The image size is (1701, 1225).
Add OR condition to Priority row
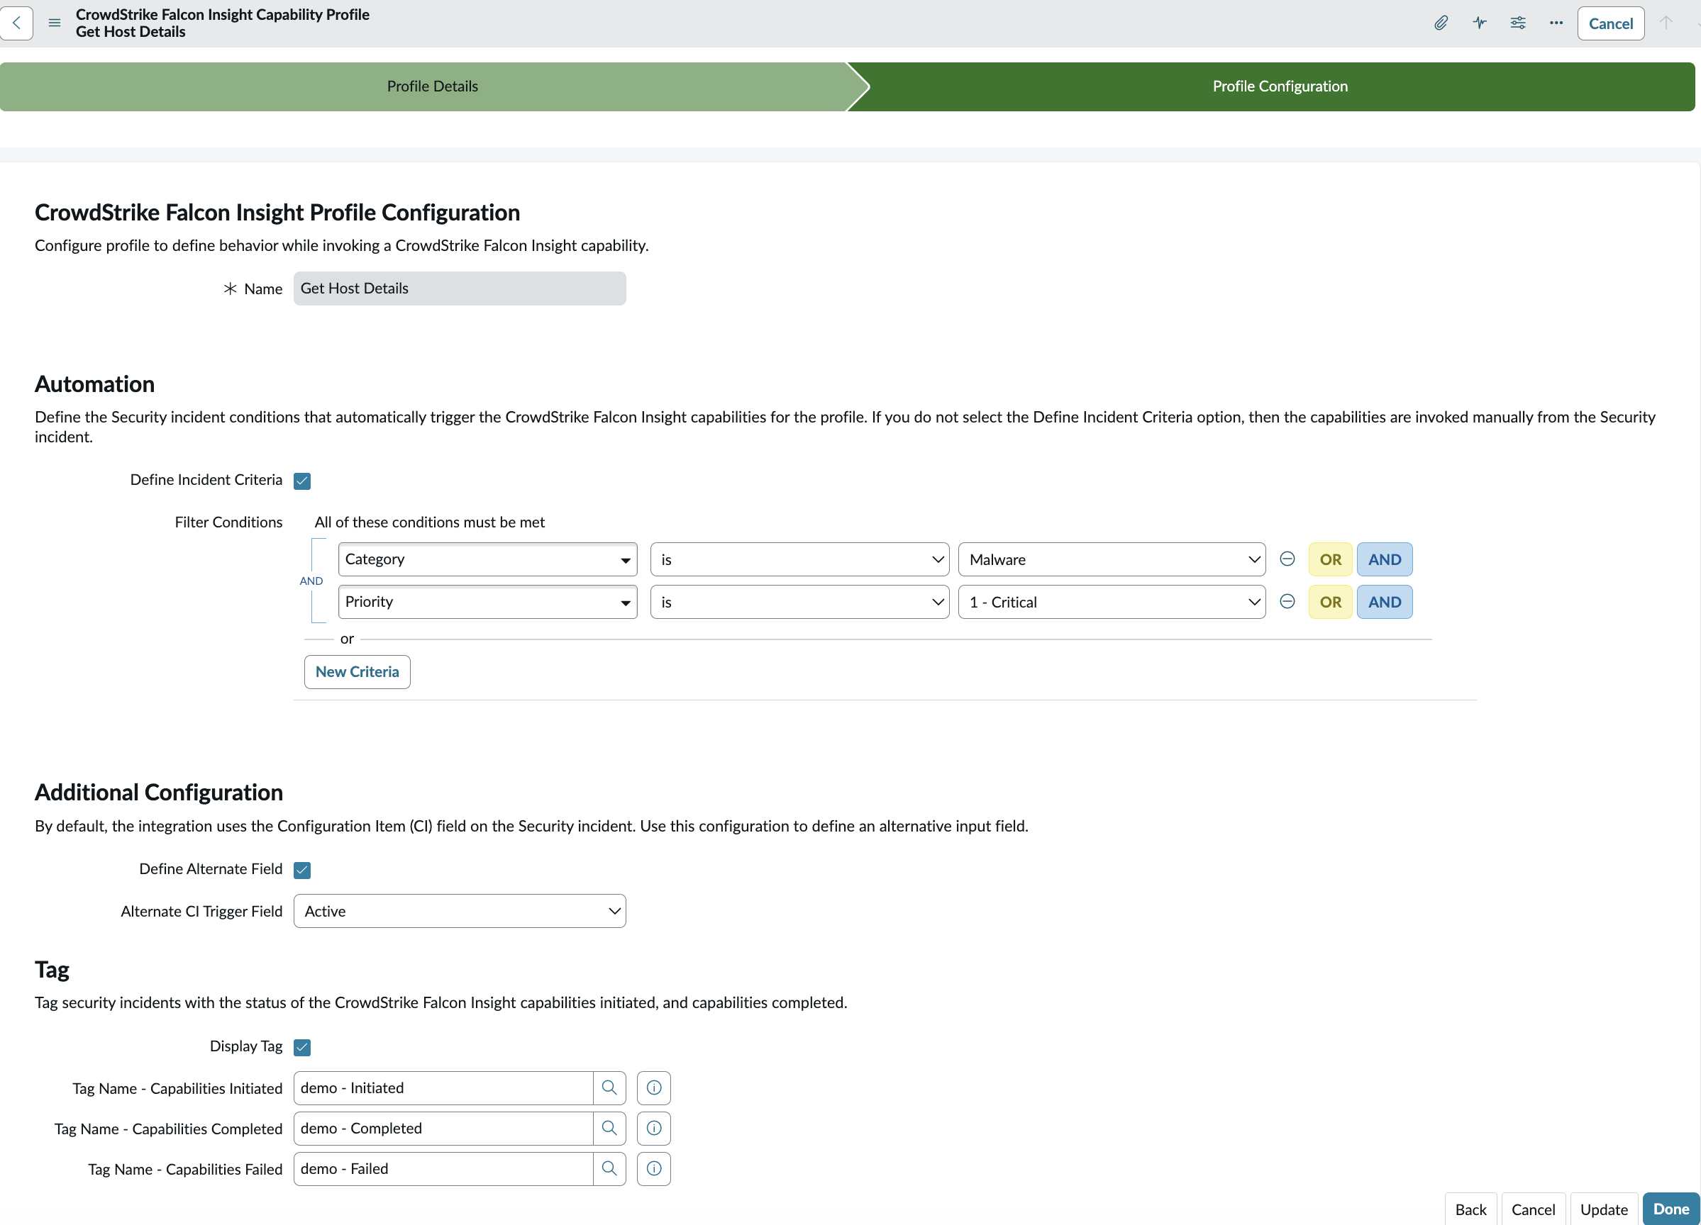[1331, 602]
